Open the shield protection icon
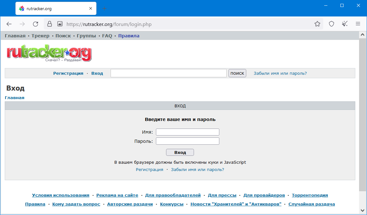 [x=332, y=24]
